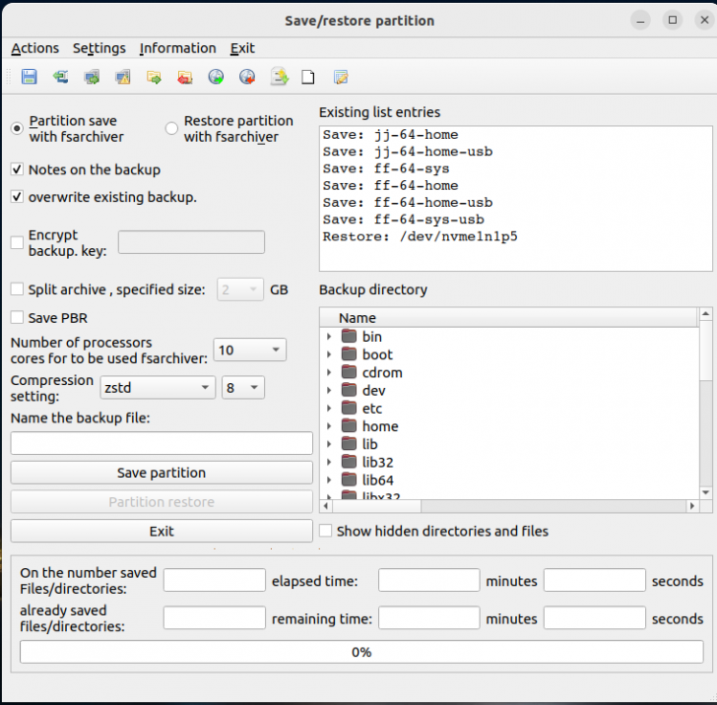
Task: Check the Save PBR option
Action: 17,317
